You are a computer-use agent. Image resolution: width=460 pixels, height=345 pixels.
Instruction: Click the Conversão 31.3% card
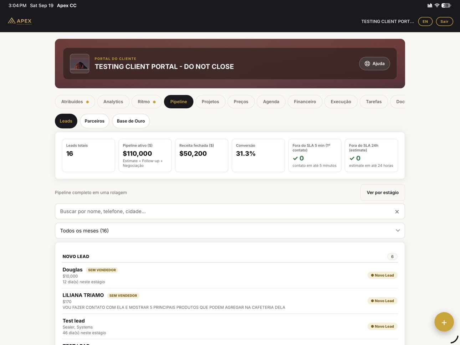pos(258,155)
